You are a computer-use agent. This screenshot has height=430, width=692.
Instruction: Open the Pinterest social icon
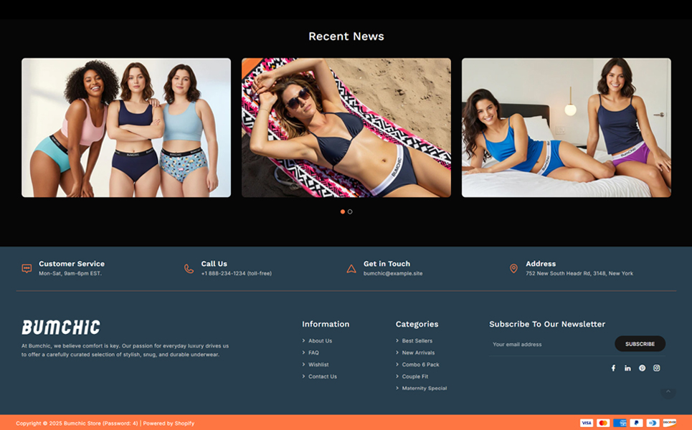click(642, 368)
